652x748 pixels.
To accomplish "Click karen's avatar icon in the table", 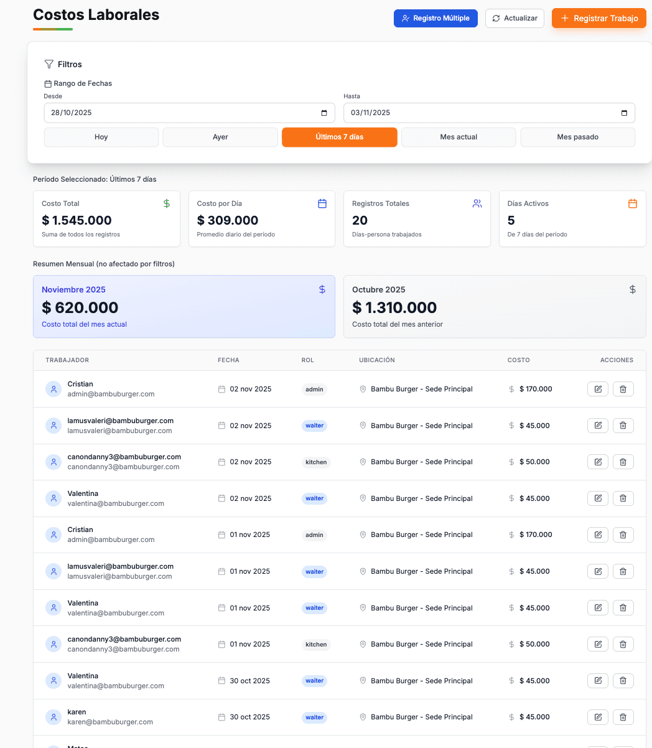I will coord(53,717).
